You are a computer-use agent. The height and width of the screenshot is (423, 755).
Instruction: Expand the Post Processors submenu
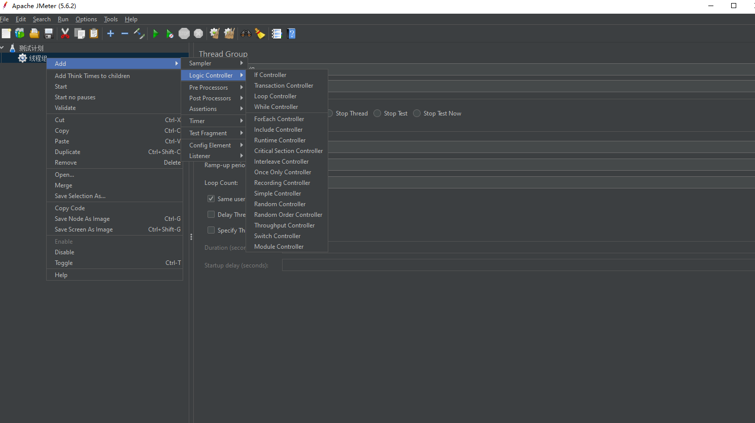[x=214, y=98]
